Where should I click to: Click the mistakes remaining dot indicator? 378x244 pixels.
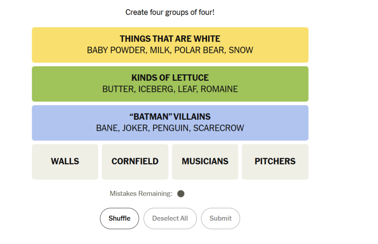coord(181,194)
